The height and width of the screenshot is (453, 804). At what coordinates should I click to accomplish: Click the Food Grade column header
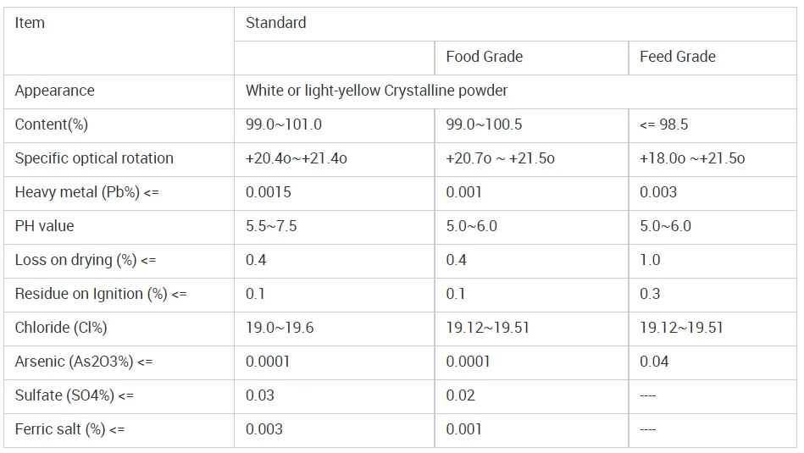531,58
